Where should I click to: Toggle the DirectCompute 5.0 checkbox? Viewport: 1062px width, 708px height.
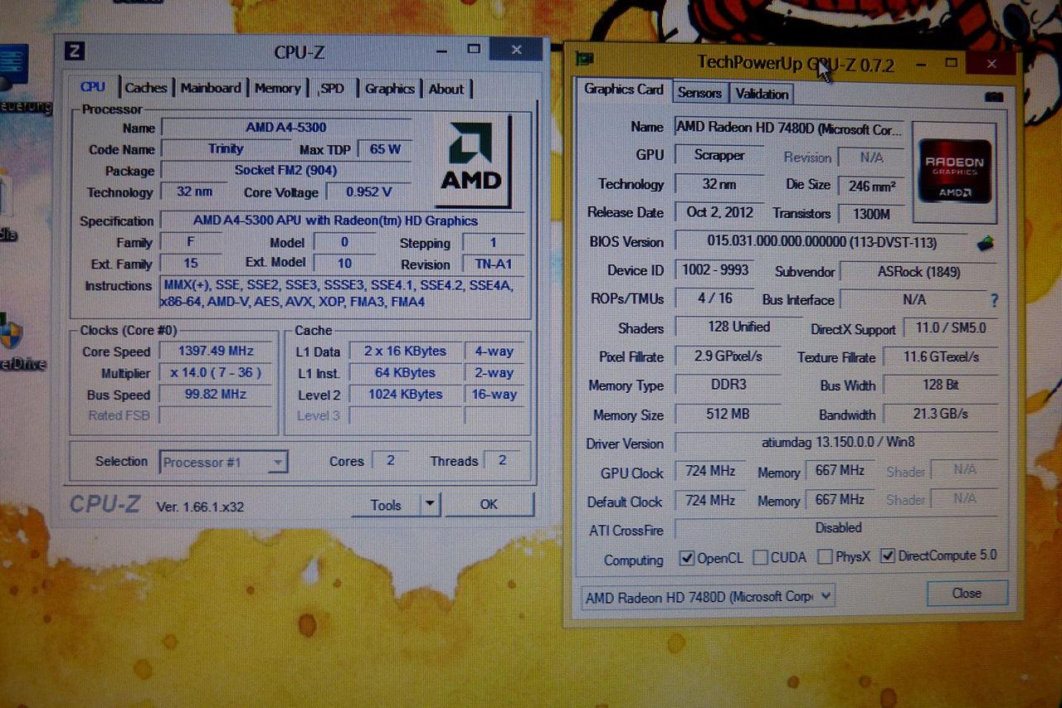887,555
